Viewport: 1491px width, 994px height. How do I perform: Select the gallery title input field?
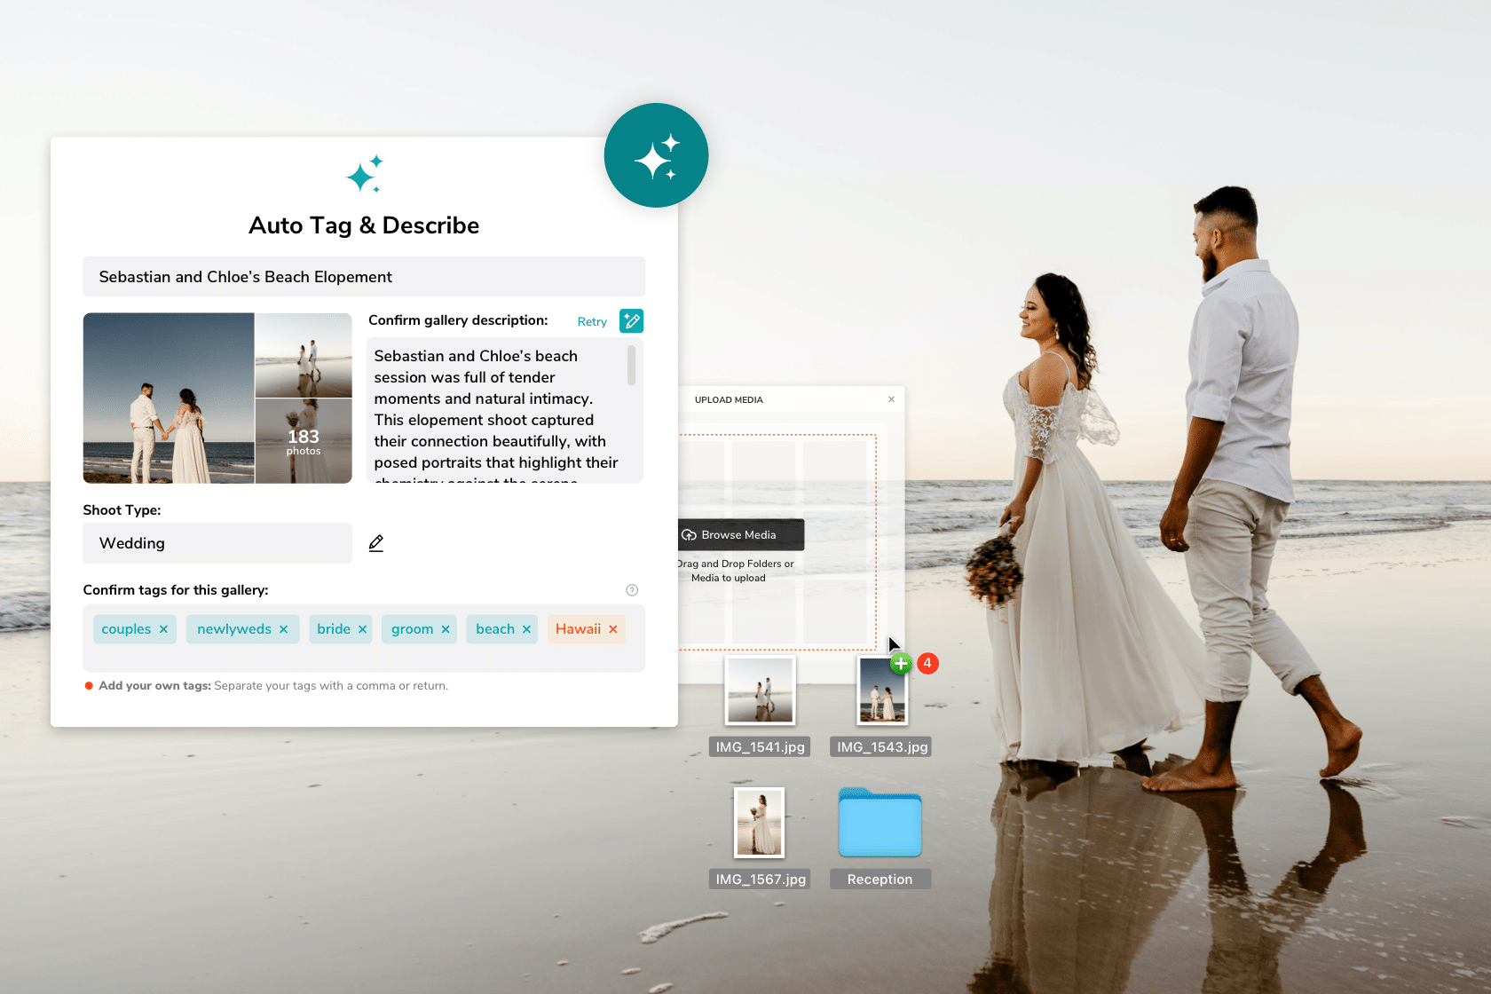coord(364,276)
